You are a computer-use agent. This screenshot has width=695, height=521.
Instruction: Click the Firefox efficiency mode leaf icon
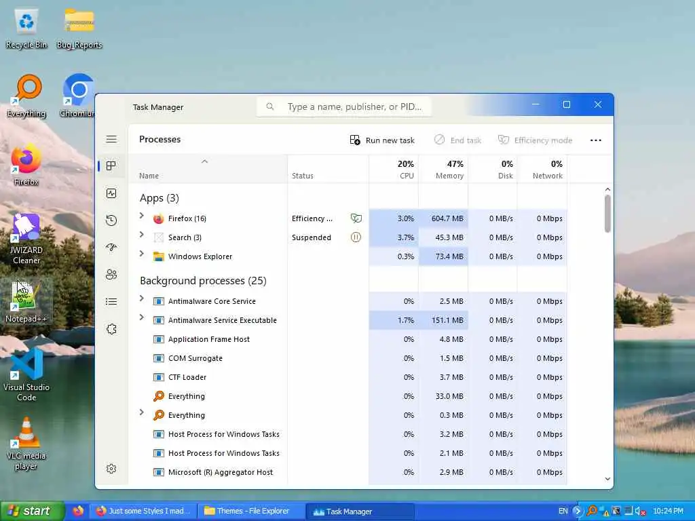[x=356, y=218]
